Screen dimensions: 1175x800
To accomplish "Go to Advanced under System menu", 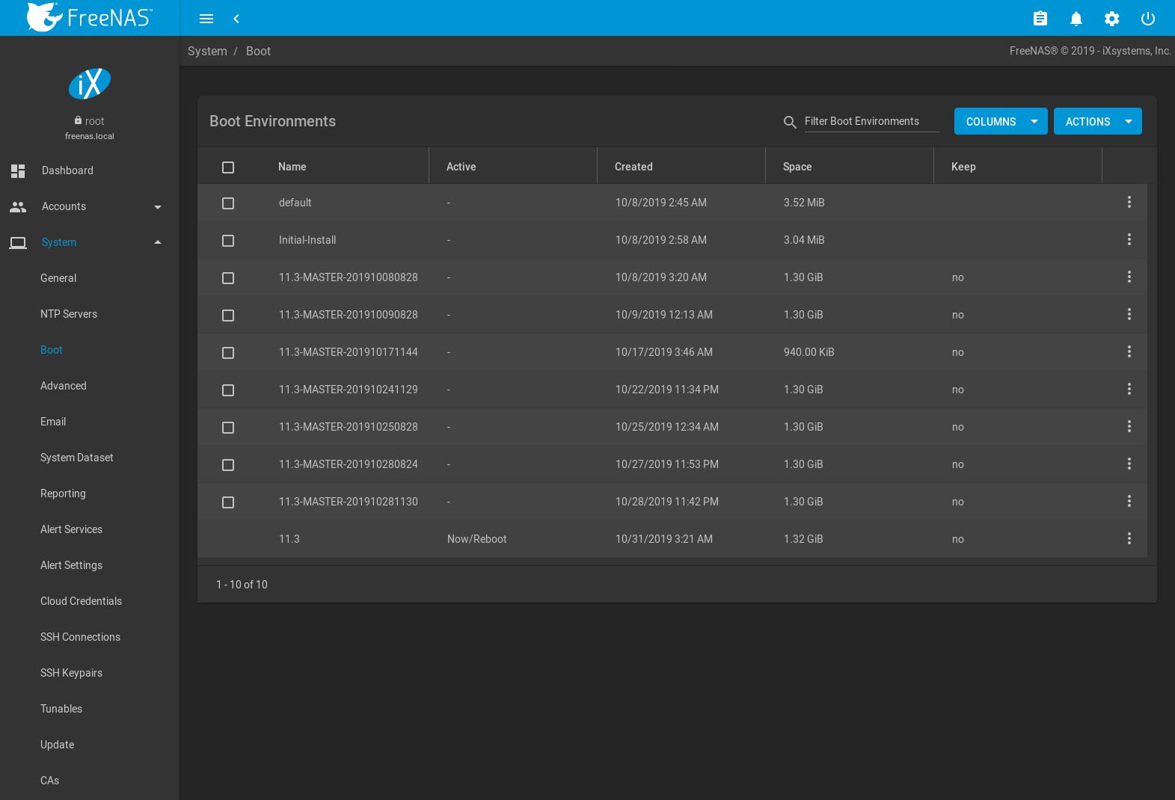I will (64, 387).
